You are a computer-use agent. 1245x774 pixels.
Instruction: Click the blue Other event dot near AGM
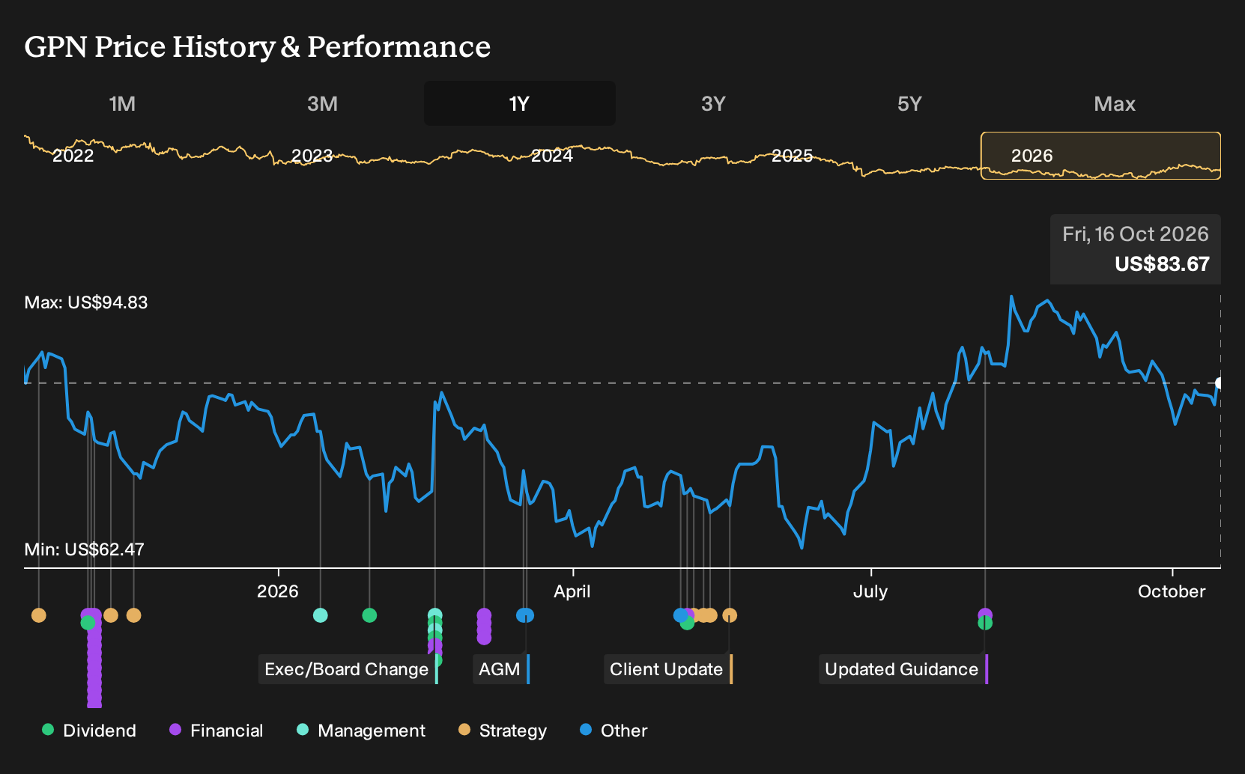pyautogui.click(x=525, y=615)
